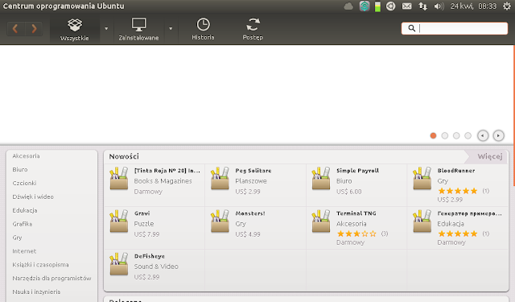The image size is (515, 302).
Task: Open the Historia view
Action: click(203, 30)
